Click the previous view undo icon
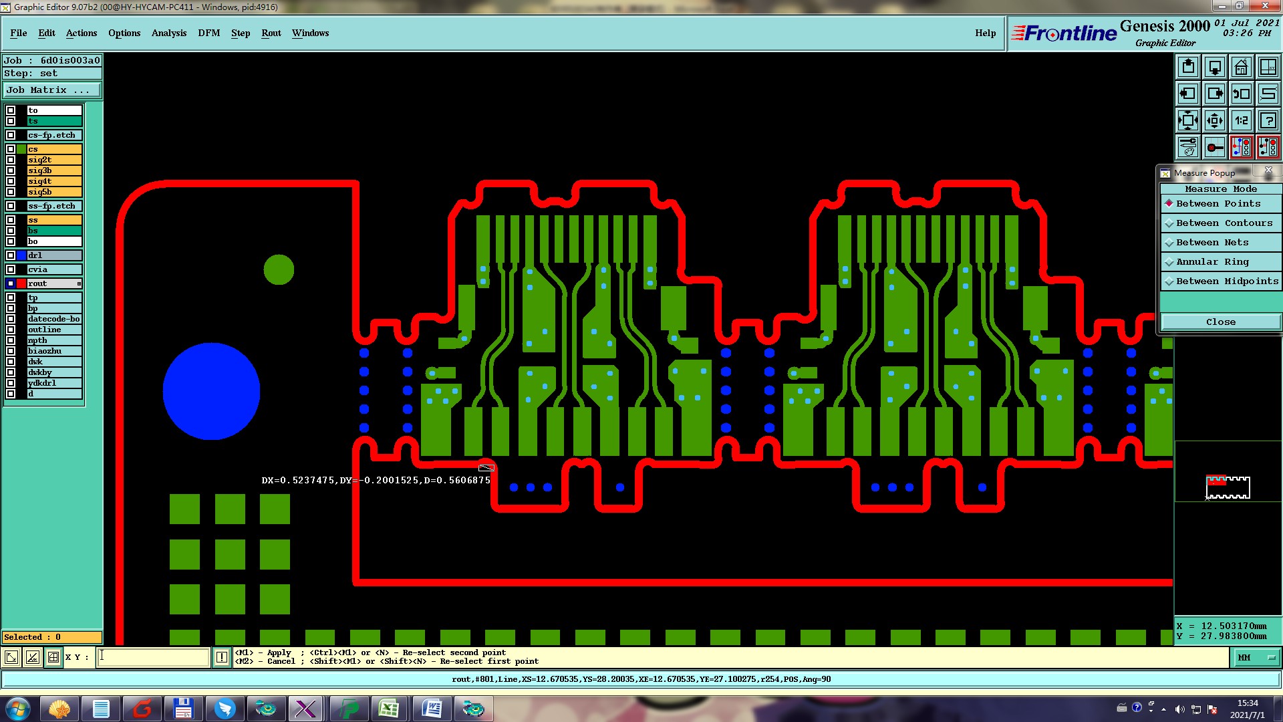This screenshot has height=722, width=1283. coord(1242,94)
